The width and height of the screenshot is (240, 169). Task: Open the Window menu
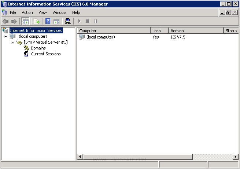click(59, 12)
